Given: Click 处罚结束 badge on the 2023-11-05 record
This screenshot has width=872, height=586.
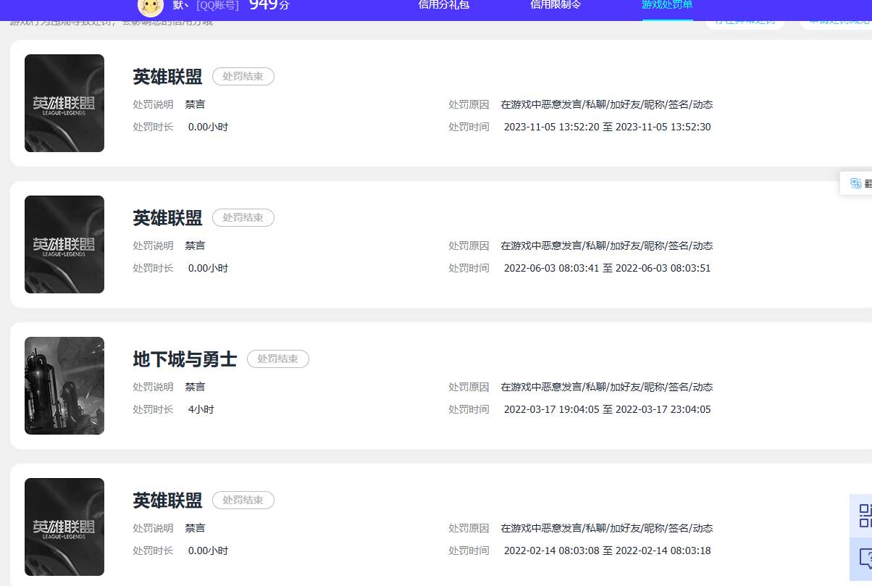Looking at the screenshot, I should point(243,76).
